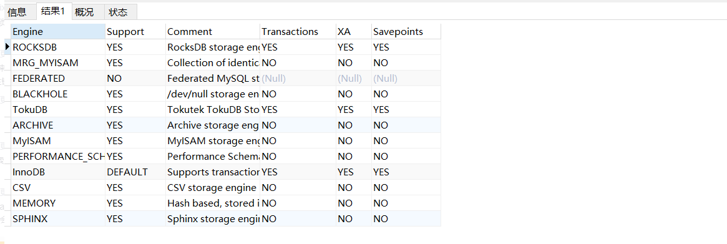Screen dimensions: 727x244
Task: Select the current-row arrow marker beside ROCKSDB
Action: pos(7,47)
